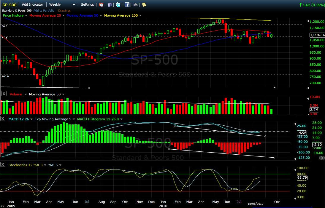Open the yellow sticky note icon
Viewport: 325px width, 208px height.
tap(144, 4)
